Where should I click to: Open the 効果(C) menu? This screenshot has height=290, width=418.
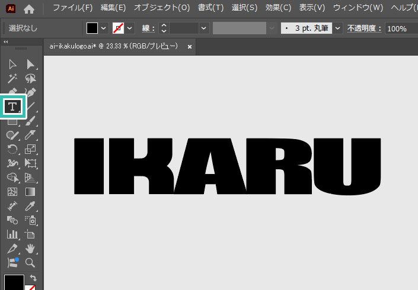coord(278,8)
